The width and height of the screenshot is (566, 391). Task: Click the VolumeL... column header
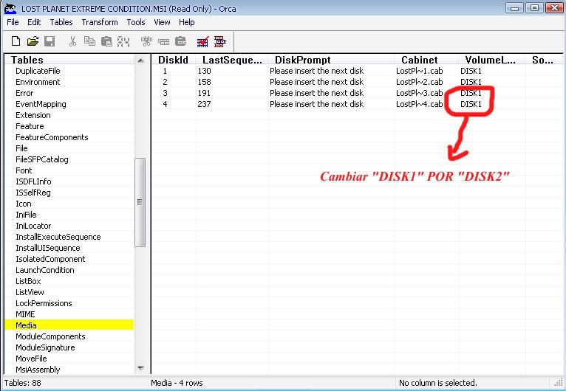[492, 60]
